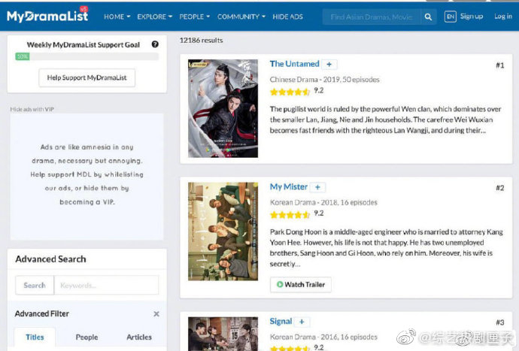This screenshot has width=519, height=351.
Task: Add Signal to list with plus
Action: pos(302,322)
